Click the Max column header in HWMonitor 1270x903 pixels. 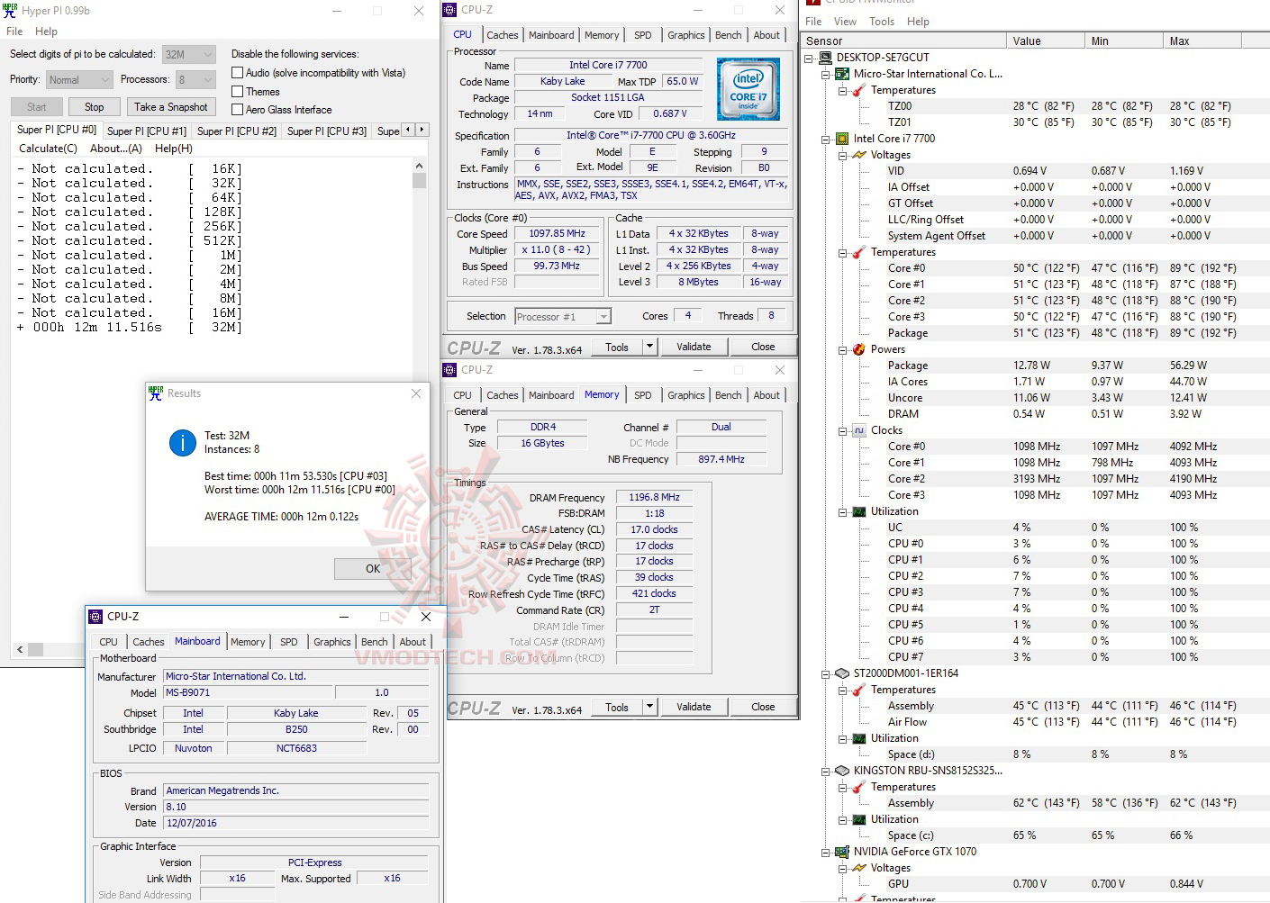[1202, 41]
